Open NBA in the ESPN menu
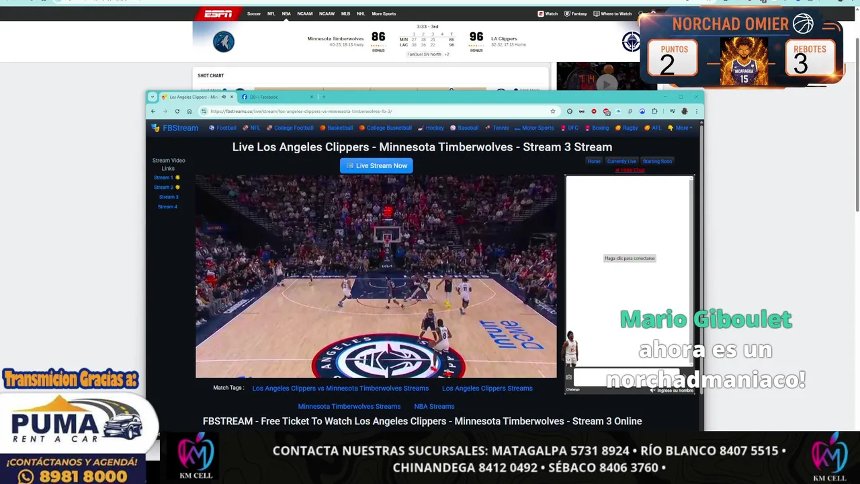This screenshot has width=860, height=484. [286, 13]
